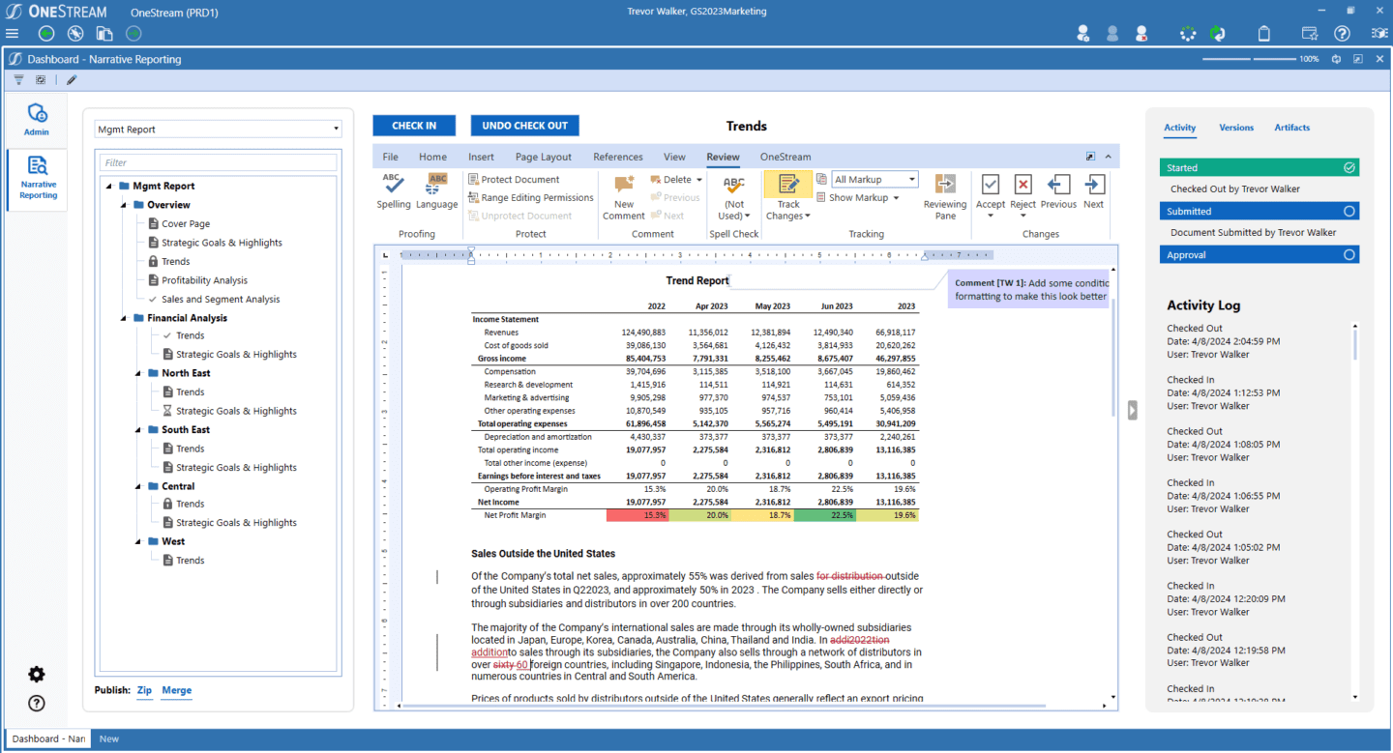1393x753 pixels.
Task: Click Range Editing Permissions
Action: (x=530, y=198)
